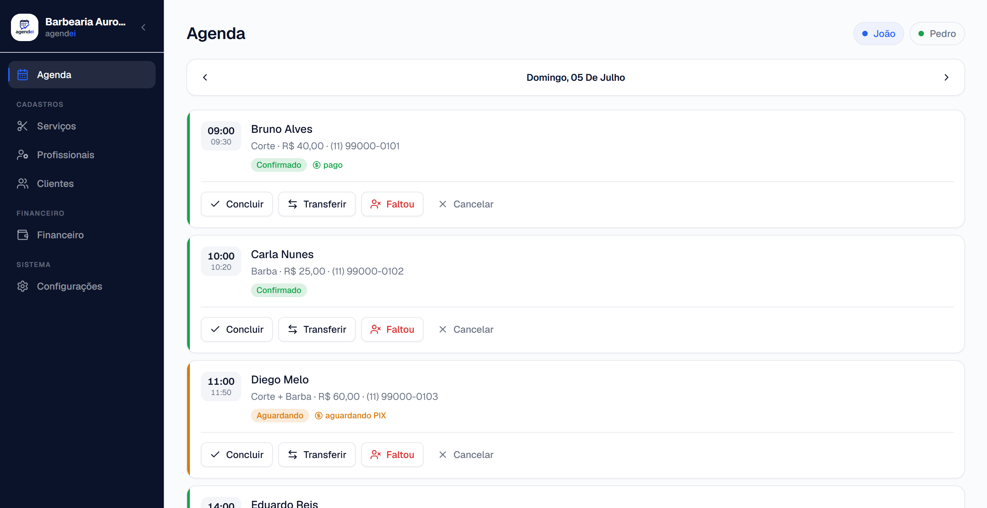Viewport: 987px width, 508px height.
Task: Conclude Bruno Alves appointment
Action: (x=237, y=204)
